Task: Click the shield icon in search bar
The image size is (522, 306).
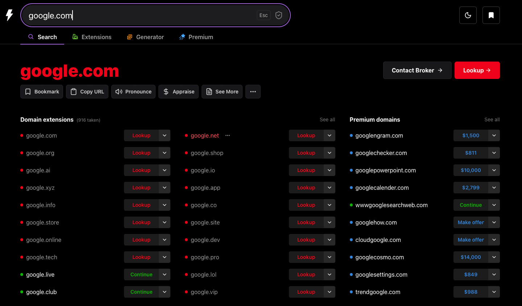Action: tap(279, 15)
